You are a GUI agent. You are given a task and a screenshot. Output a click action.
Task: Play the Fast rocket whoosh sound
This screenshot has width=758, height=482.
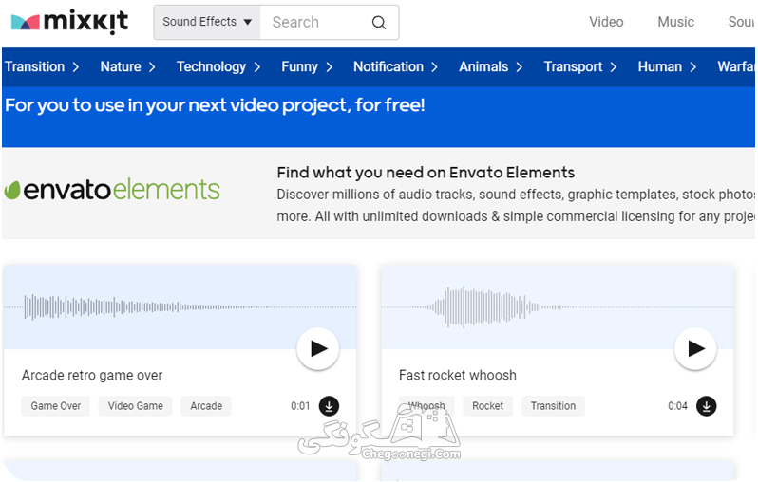695,349
